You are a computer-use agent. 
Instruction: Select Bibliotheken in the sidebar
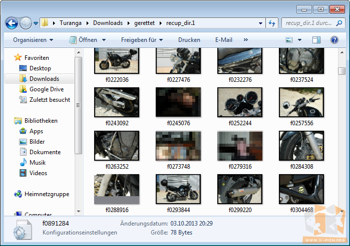click(36, 121)
